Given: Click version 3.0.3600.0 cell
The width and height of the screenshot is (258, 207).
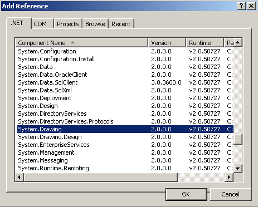Looking at the screenshot, I should point(166,82).
